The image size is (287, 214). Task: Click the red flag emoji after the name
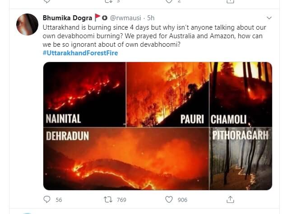coord(97,18)
